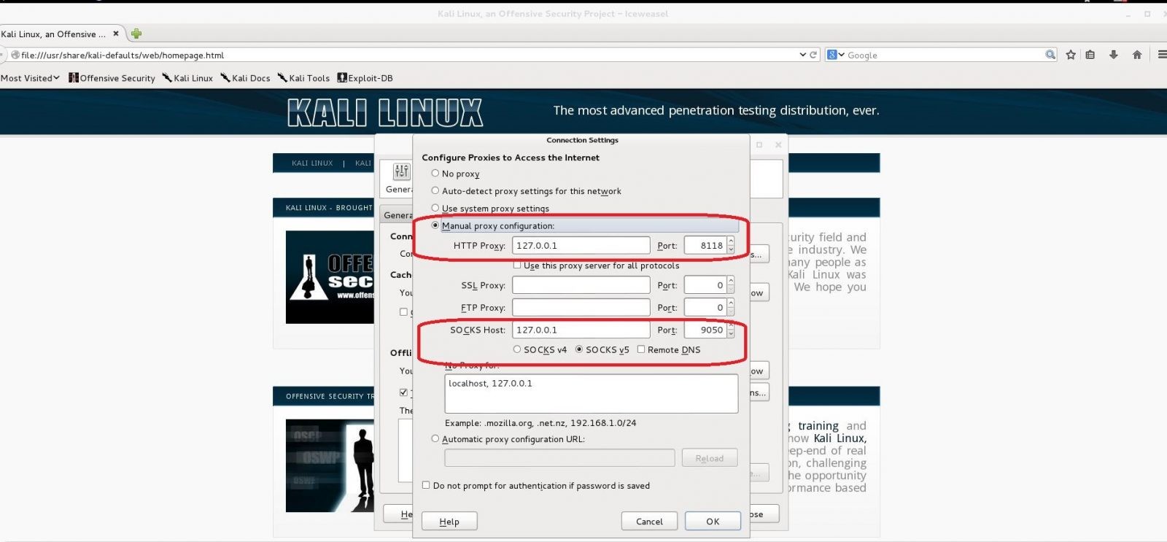Open the URL history dropdown arrow
This screenshot has height=542, width=1167.
point(802,55)
